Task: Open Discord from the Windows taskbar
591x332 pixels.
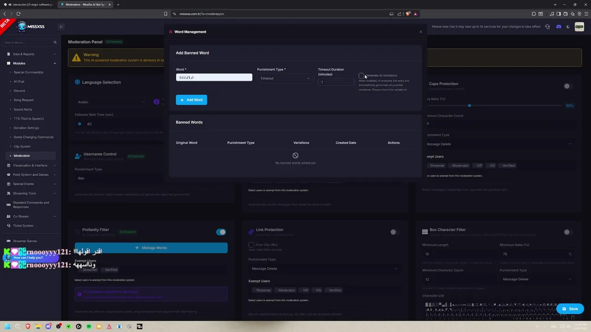Action: (x=48, y=326)
